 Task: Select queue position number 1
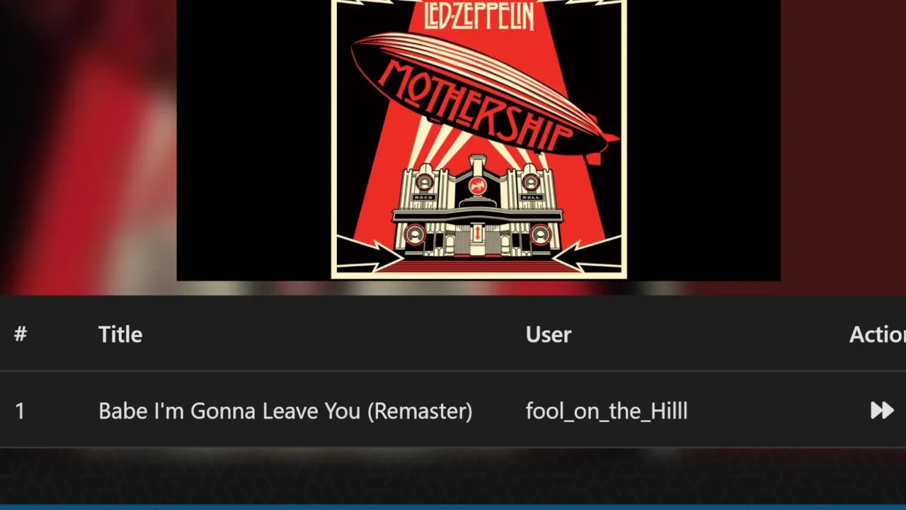click(20, 411)
